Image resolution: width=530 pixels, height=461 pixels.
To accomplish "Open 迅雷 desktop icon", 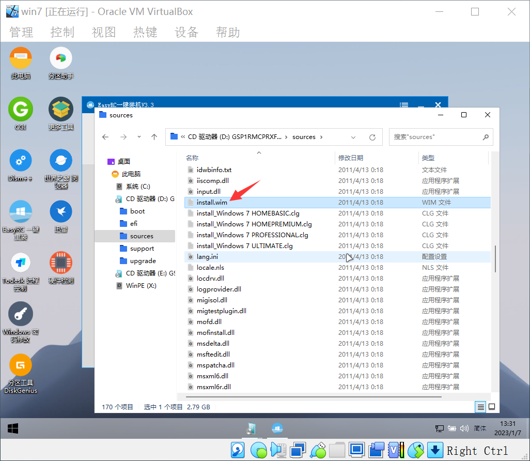I will click(61, 217).
